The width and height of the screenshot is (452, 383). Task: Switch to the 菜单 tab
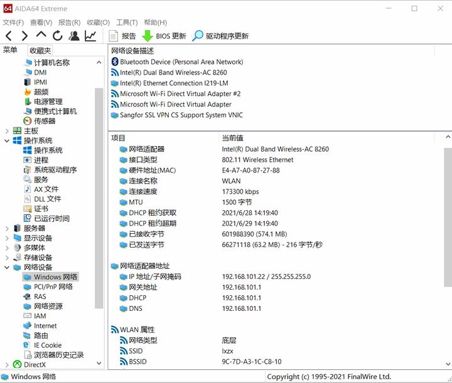[10, 50]
